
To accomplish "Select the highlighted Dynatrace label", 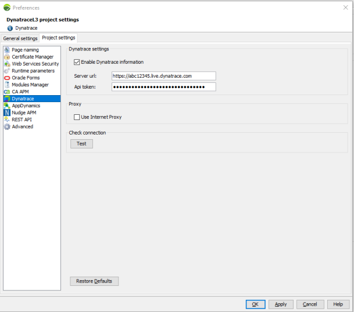I will tap(23, 99).
